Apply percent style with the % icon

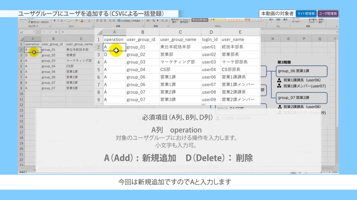[154, 21]
